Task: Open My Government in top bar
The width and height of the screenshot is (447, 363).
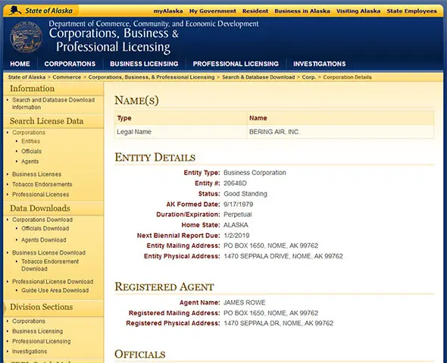Action: click(213, 11)
